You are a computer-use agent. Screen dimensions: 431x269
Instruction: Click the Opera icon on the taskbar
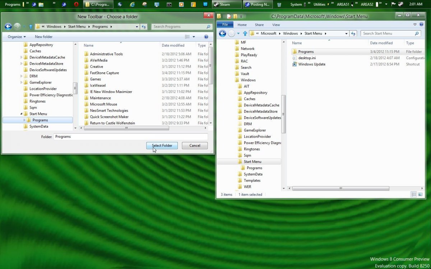[x=76, y=4]
